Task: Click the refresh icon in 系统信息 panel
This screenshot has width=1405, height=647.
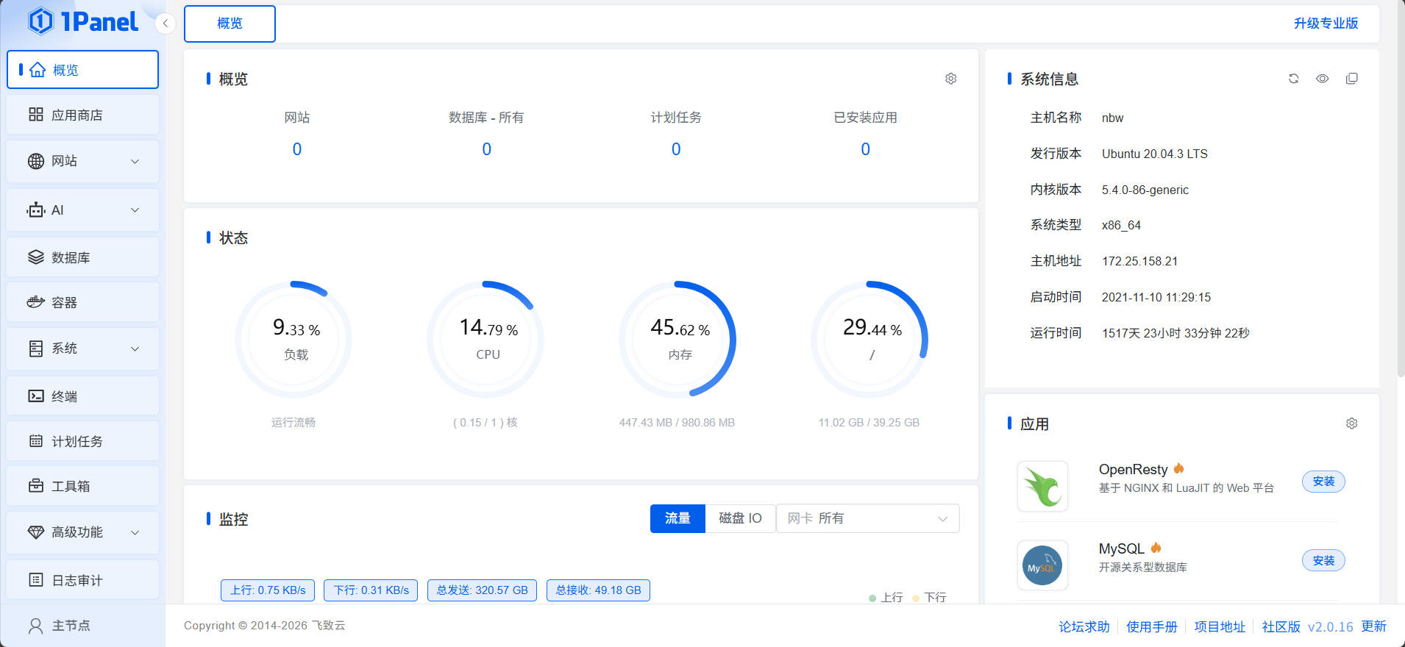Action: pyautogui.click(x=1293, y=79)
